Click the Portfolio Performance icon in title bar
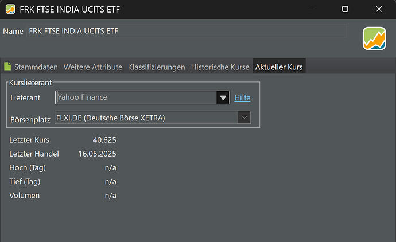The image size is (396, 242). tap(10, 9)
